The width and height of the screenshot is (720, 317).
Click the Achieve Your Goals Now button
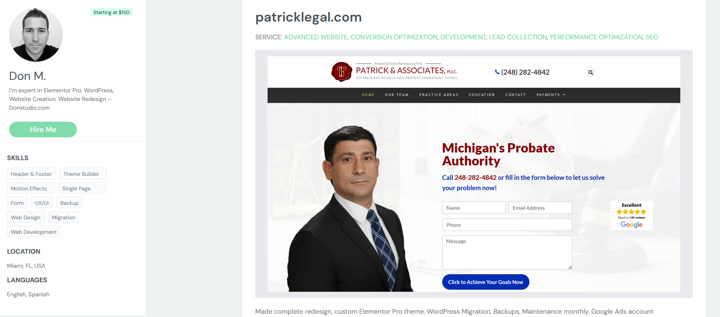pos(486,282)
